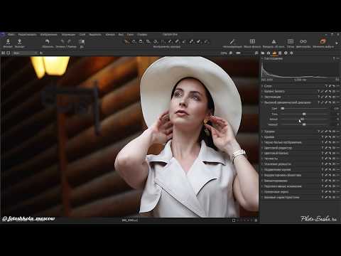Click the undo arrow in Отмена/Повтор

point(63,42)
